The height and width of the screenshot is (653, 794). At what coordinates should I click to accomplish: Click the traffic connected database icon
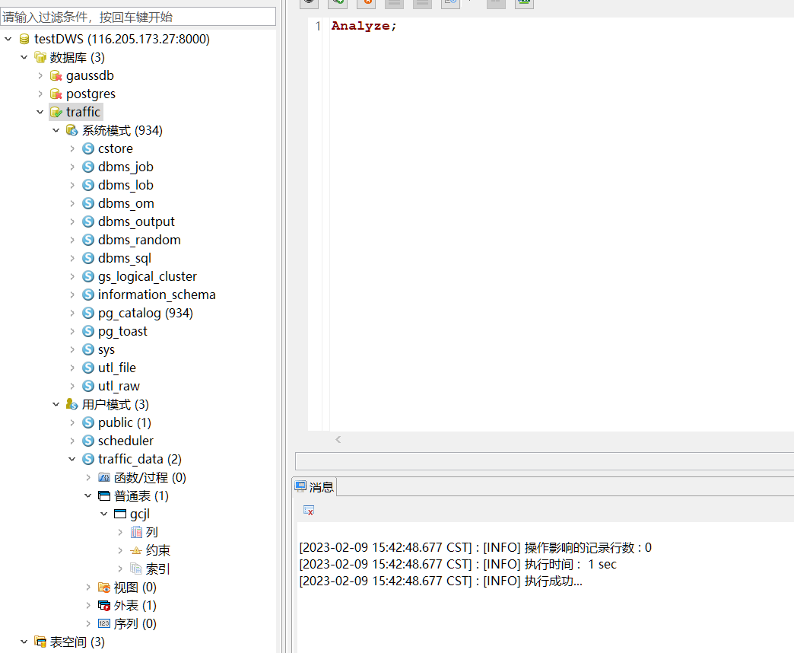56,112
